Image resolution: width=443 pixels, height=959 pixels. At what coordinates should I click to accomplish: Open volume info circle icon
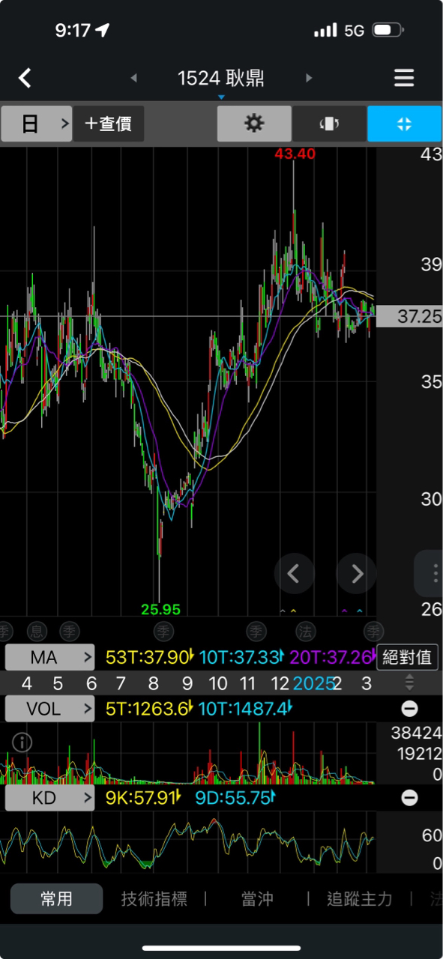(x=22, y=742)
